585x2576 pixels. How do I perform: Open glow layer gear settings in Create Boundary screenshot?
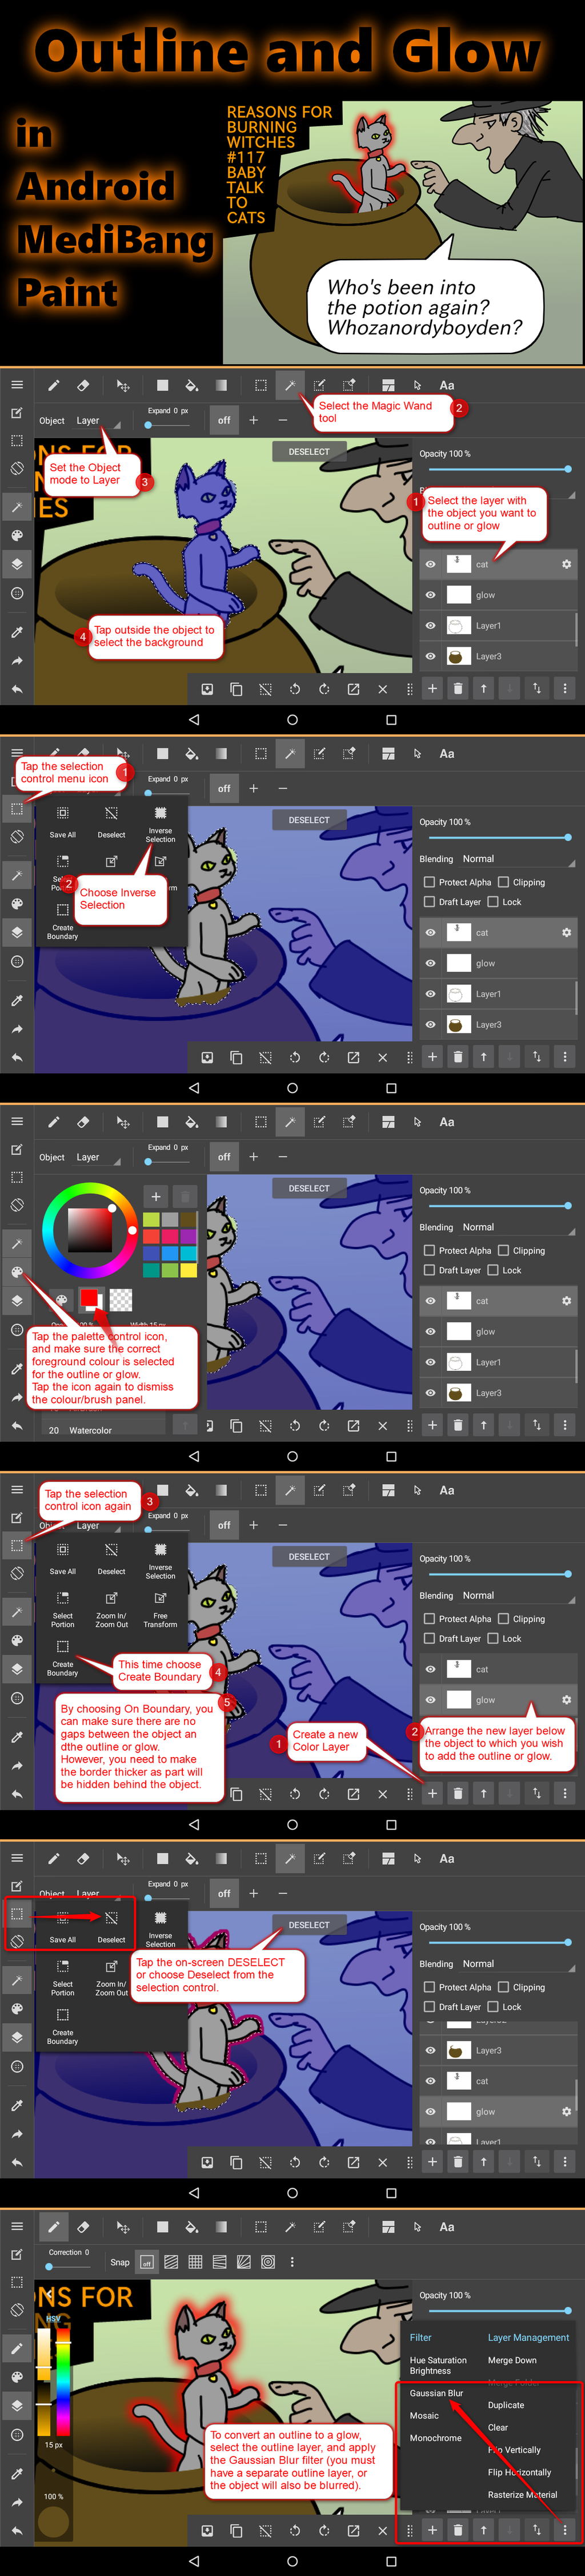[566, 1700]
